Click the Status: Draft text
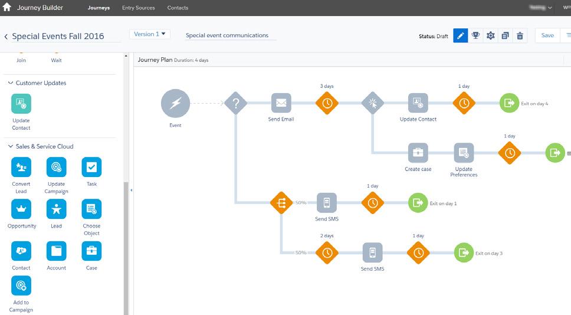This screenshot has width=571, height=315. tap(434, 37)
